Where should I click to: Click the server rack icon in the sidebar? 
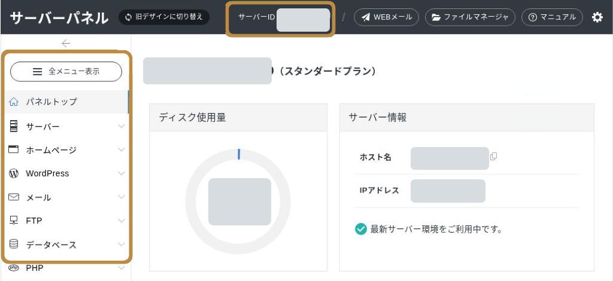point(14,127)
